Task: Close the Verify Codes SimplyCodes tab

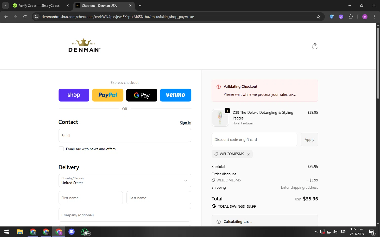Action: point(67,5)
